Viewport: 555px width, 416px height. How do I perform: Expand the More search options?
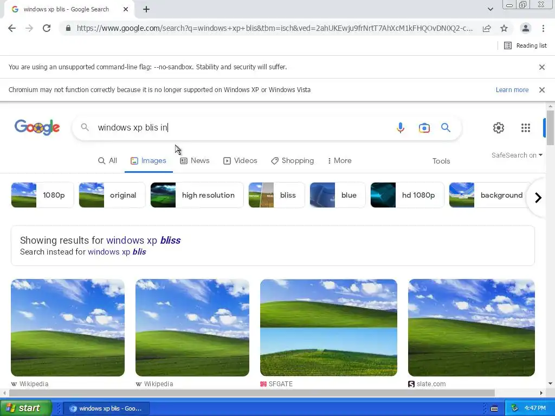339,160
